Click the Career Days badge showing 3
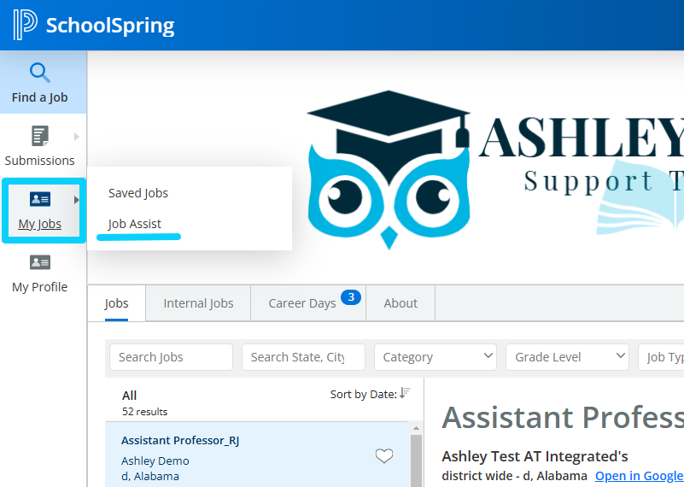Image resolution: width=684 pixels, height=487 pixels. (x=351, y=297)
